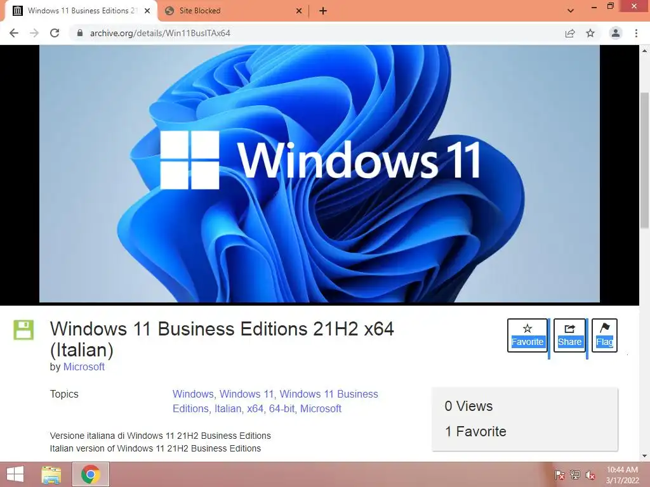Close the Windows 11 Business Editions tab
Image resolution: width=650 pixels, height=487 pixels.
tap(147, 11)
